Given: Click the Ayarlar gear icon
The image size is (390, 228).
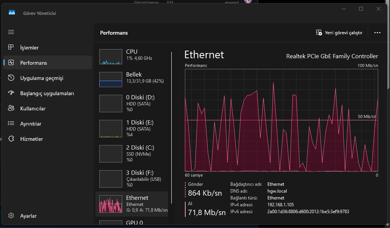Looking at the screenshot, I should 11,215.
